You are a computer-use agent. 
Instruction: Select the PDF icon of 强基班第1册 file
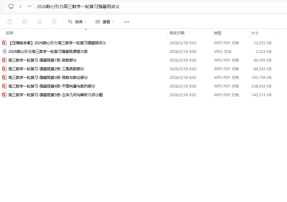pos(4,60)
